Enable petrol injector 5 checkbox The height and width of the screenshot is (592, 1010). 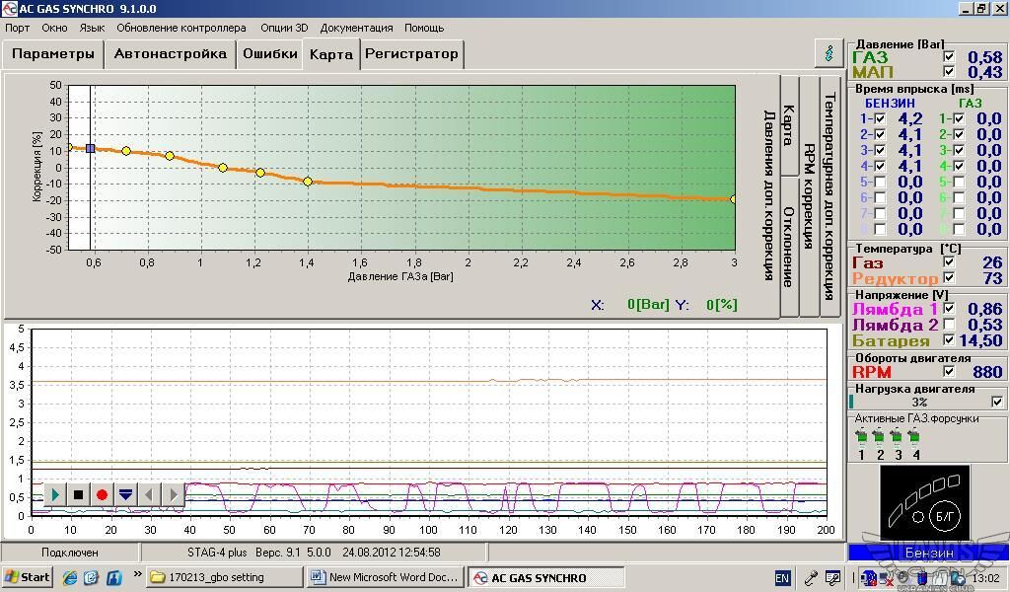(880, 183)
